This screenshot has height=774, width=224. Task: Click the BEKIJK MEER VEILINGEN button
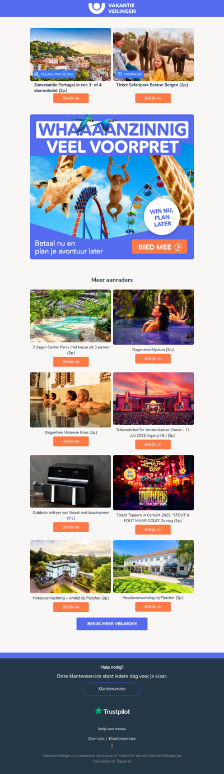click(112, 624)
